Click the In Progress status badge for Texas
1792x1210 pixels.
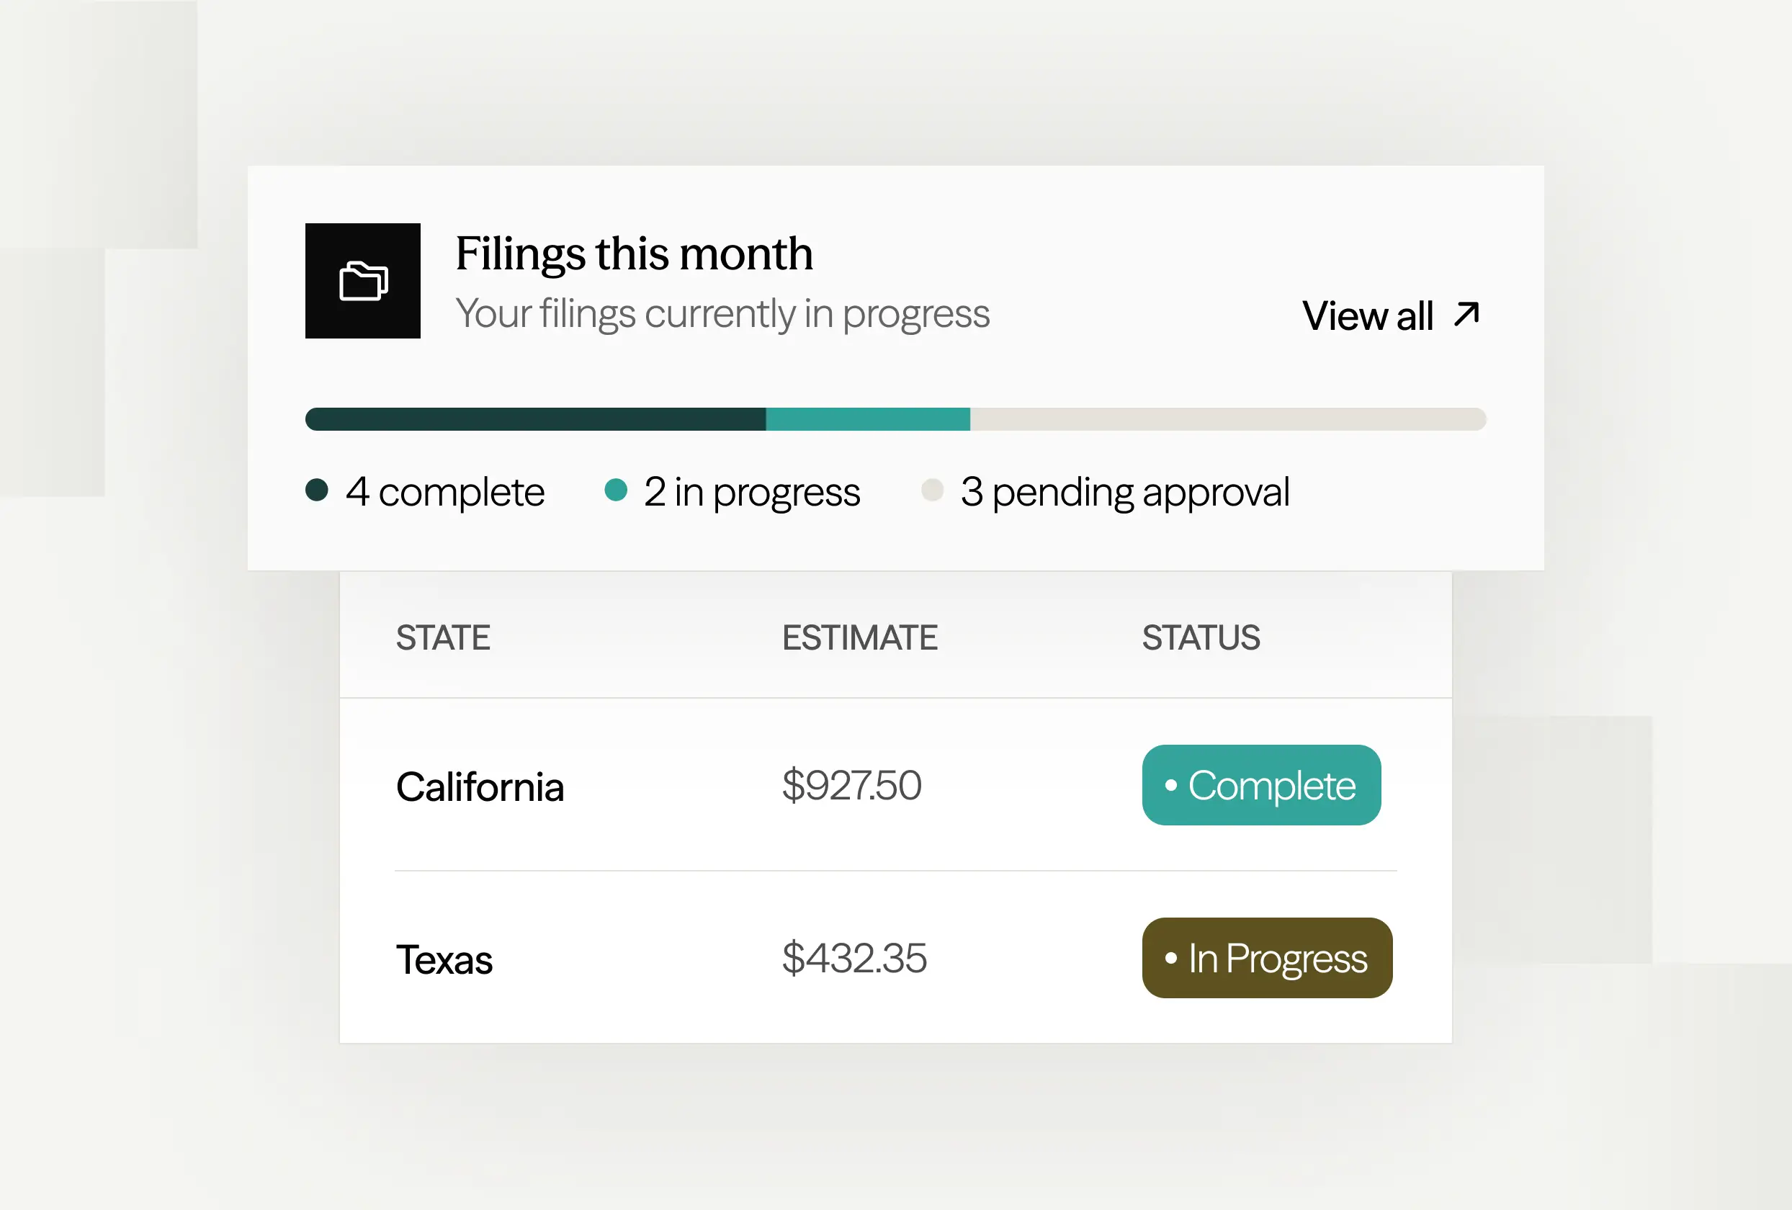click(1267, 958)
